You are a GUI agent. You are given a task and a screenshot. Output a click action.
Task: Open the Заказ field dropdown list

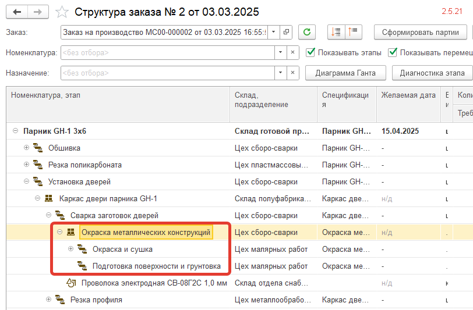[x=274, y=32]
